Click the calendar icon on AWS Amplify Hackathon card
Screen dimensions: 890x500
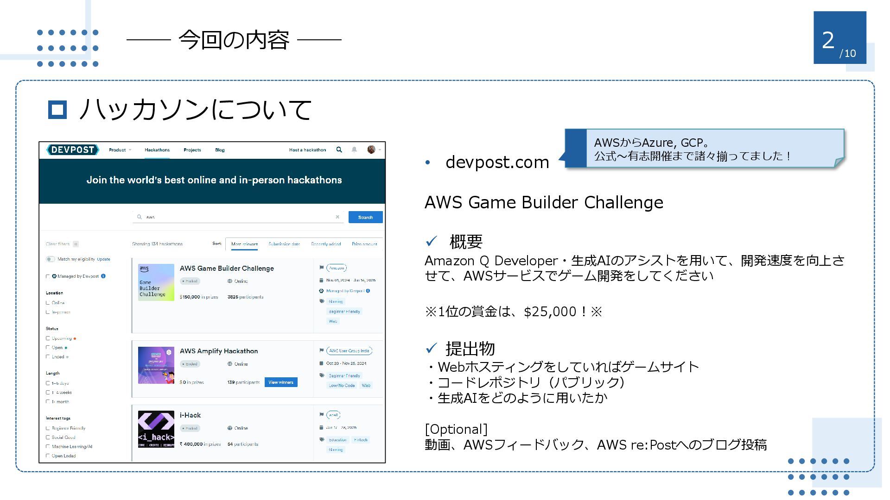coord(321,363)
